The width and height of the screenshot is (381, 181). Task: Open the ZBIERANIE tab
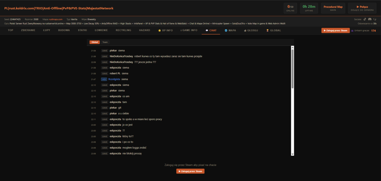pos(28,30)
